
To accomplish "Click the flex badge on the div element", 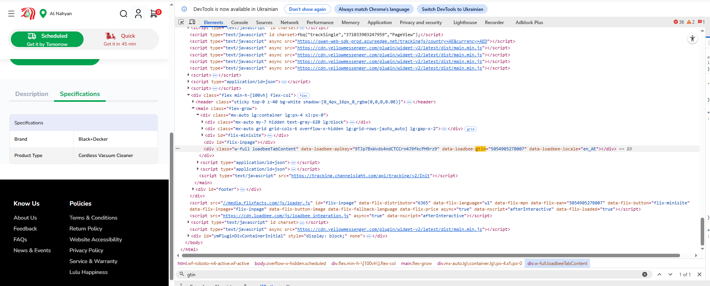I will click(304, 96).
